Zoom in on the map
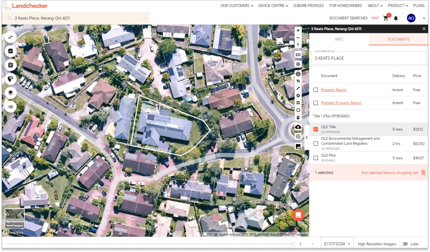This screenshot has width=430, height=252. pos(298,30)
